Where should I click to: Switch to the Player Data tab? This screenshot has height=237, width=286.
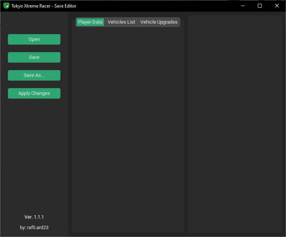[90, 22]
